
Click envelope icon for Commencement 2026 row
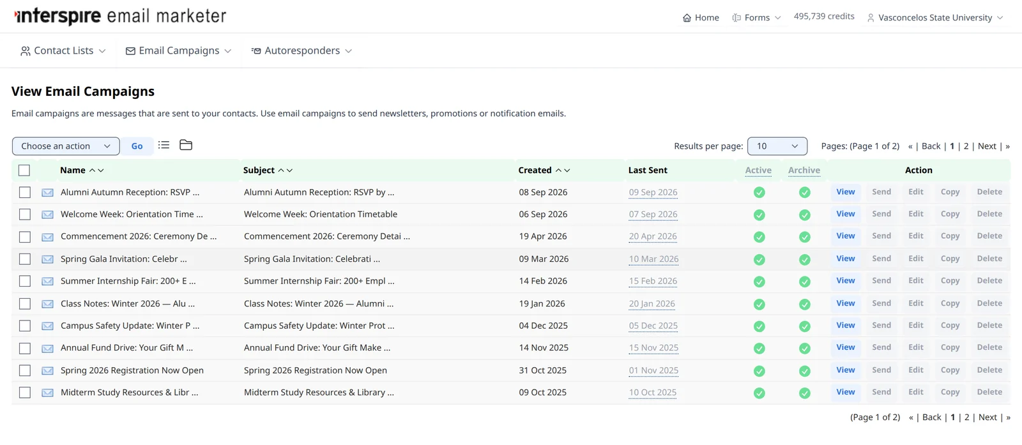pos(47,237)
